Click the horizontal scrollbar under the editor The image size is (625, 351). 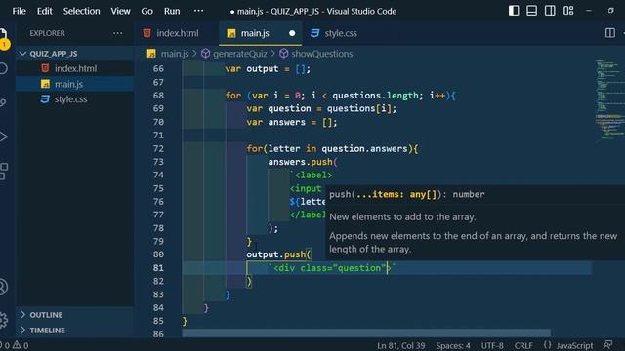(x=366, y=332)
